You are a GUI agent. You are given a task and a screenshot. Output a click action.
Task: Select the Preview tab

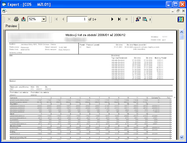click(11, 26)
